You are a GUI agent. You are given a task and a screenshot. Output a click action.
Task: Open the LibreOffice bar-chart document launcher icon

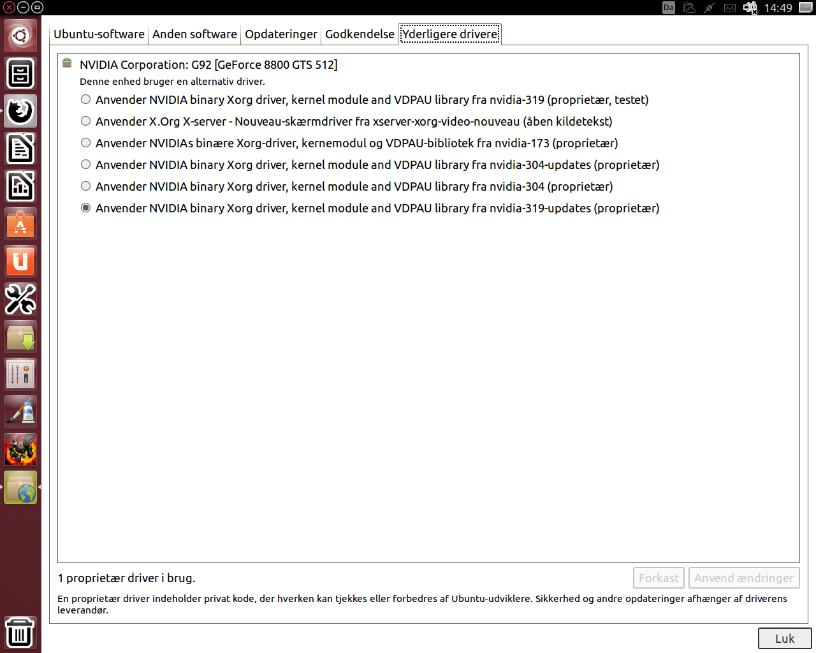pos(20,186)
